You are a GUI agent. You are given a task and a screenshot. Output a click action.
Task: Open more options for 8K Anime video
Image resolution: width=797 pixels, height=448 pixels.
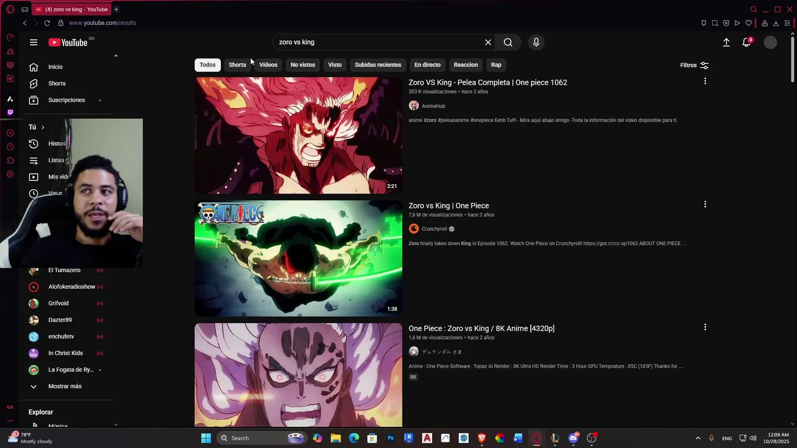705,327
